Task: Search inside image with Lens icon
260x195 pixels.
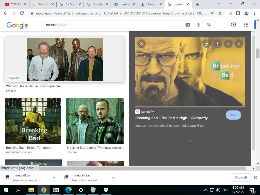Action: [207, 44]
